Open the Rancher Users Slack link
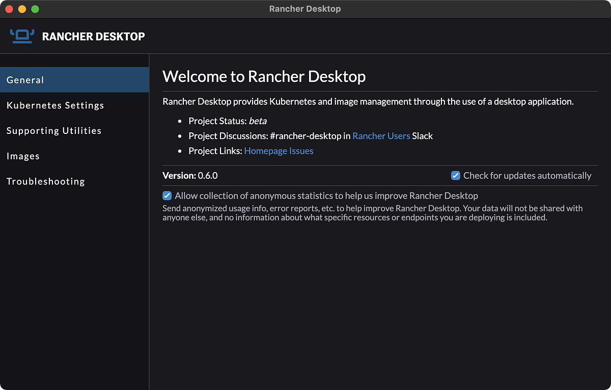The image size is (611, 390). pos(381,136)
